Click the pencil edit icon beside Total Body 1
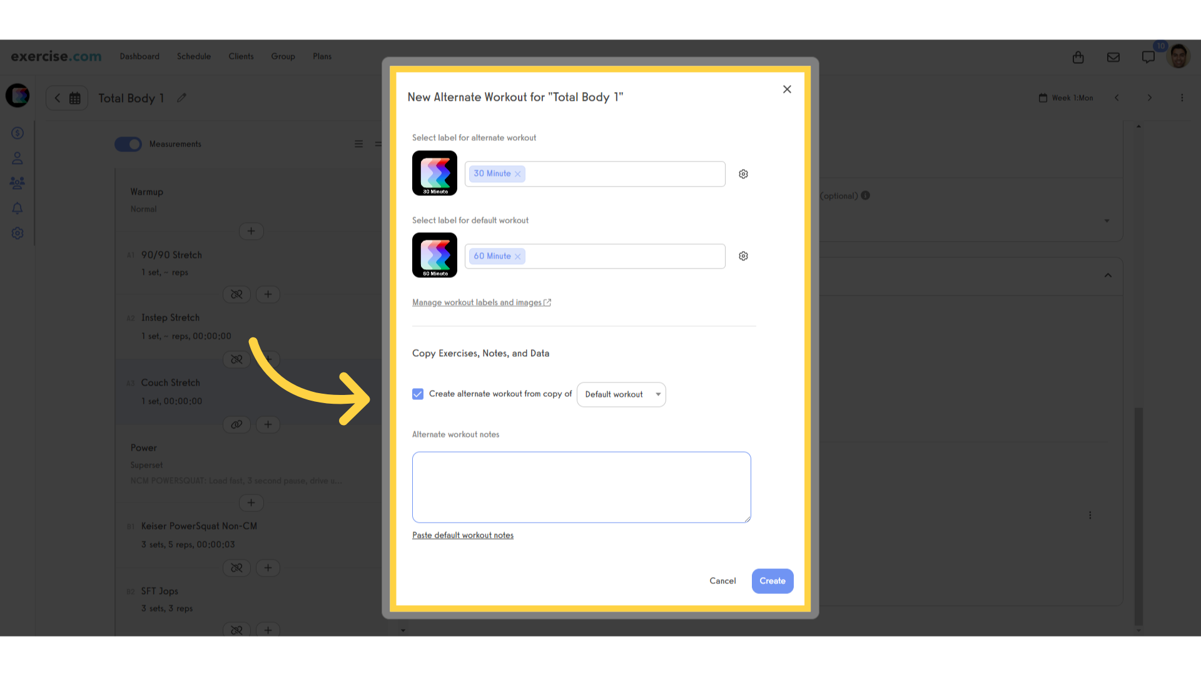This screenshot has height=676, width=1201. [x=181, y=98]
